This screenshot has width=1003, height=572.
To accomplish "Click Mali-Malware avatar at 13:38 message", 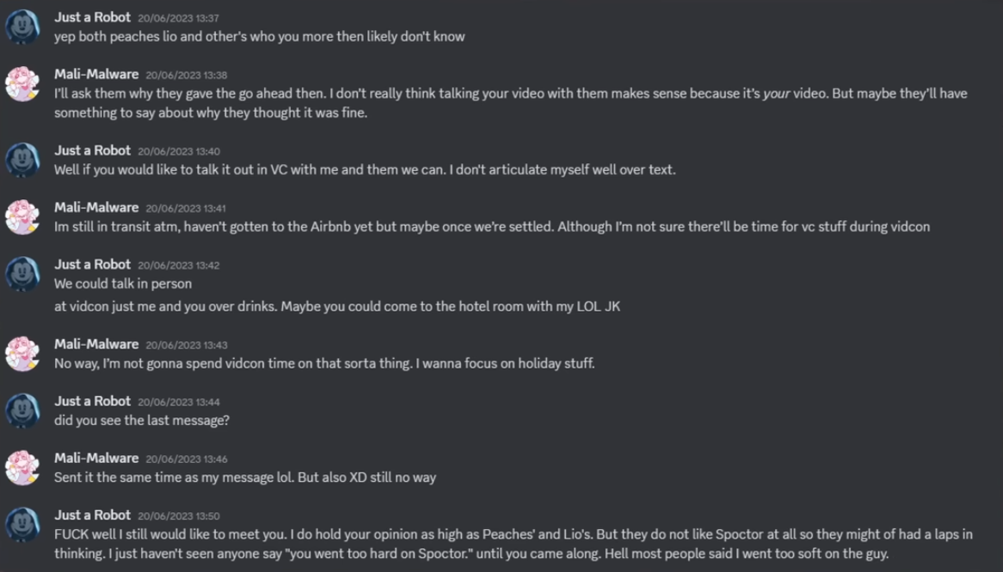I will (22, 83).
